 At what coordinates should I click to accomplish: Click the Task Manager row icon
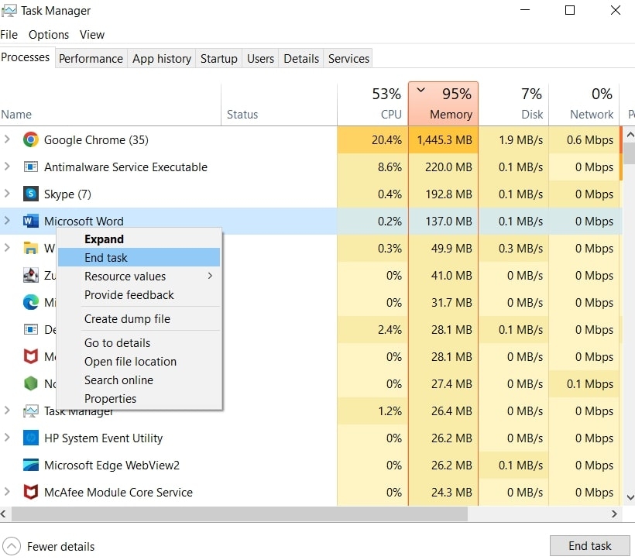(x=31, y=411)
